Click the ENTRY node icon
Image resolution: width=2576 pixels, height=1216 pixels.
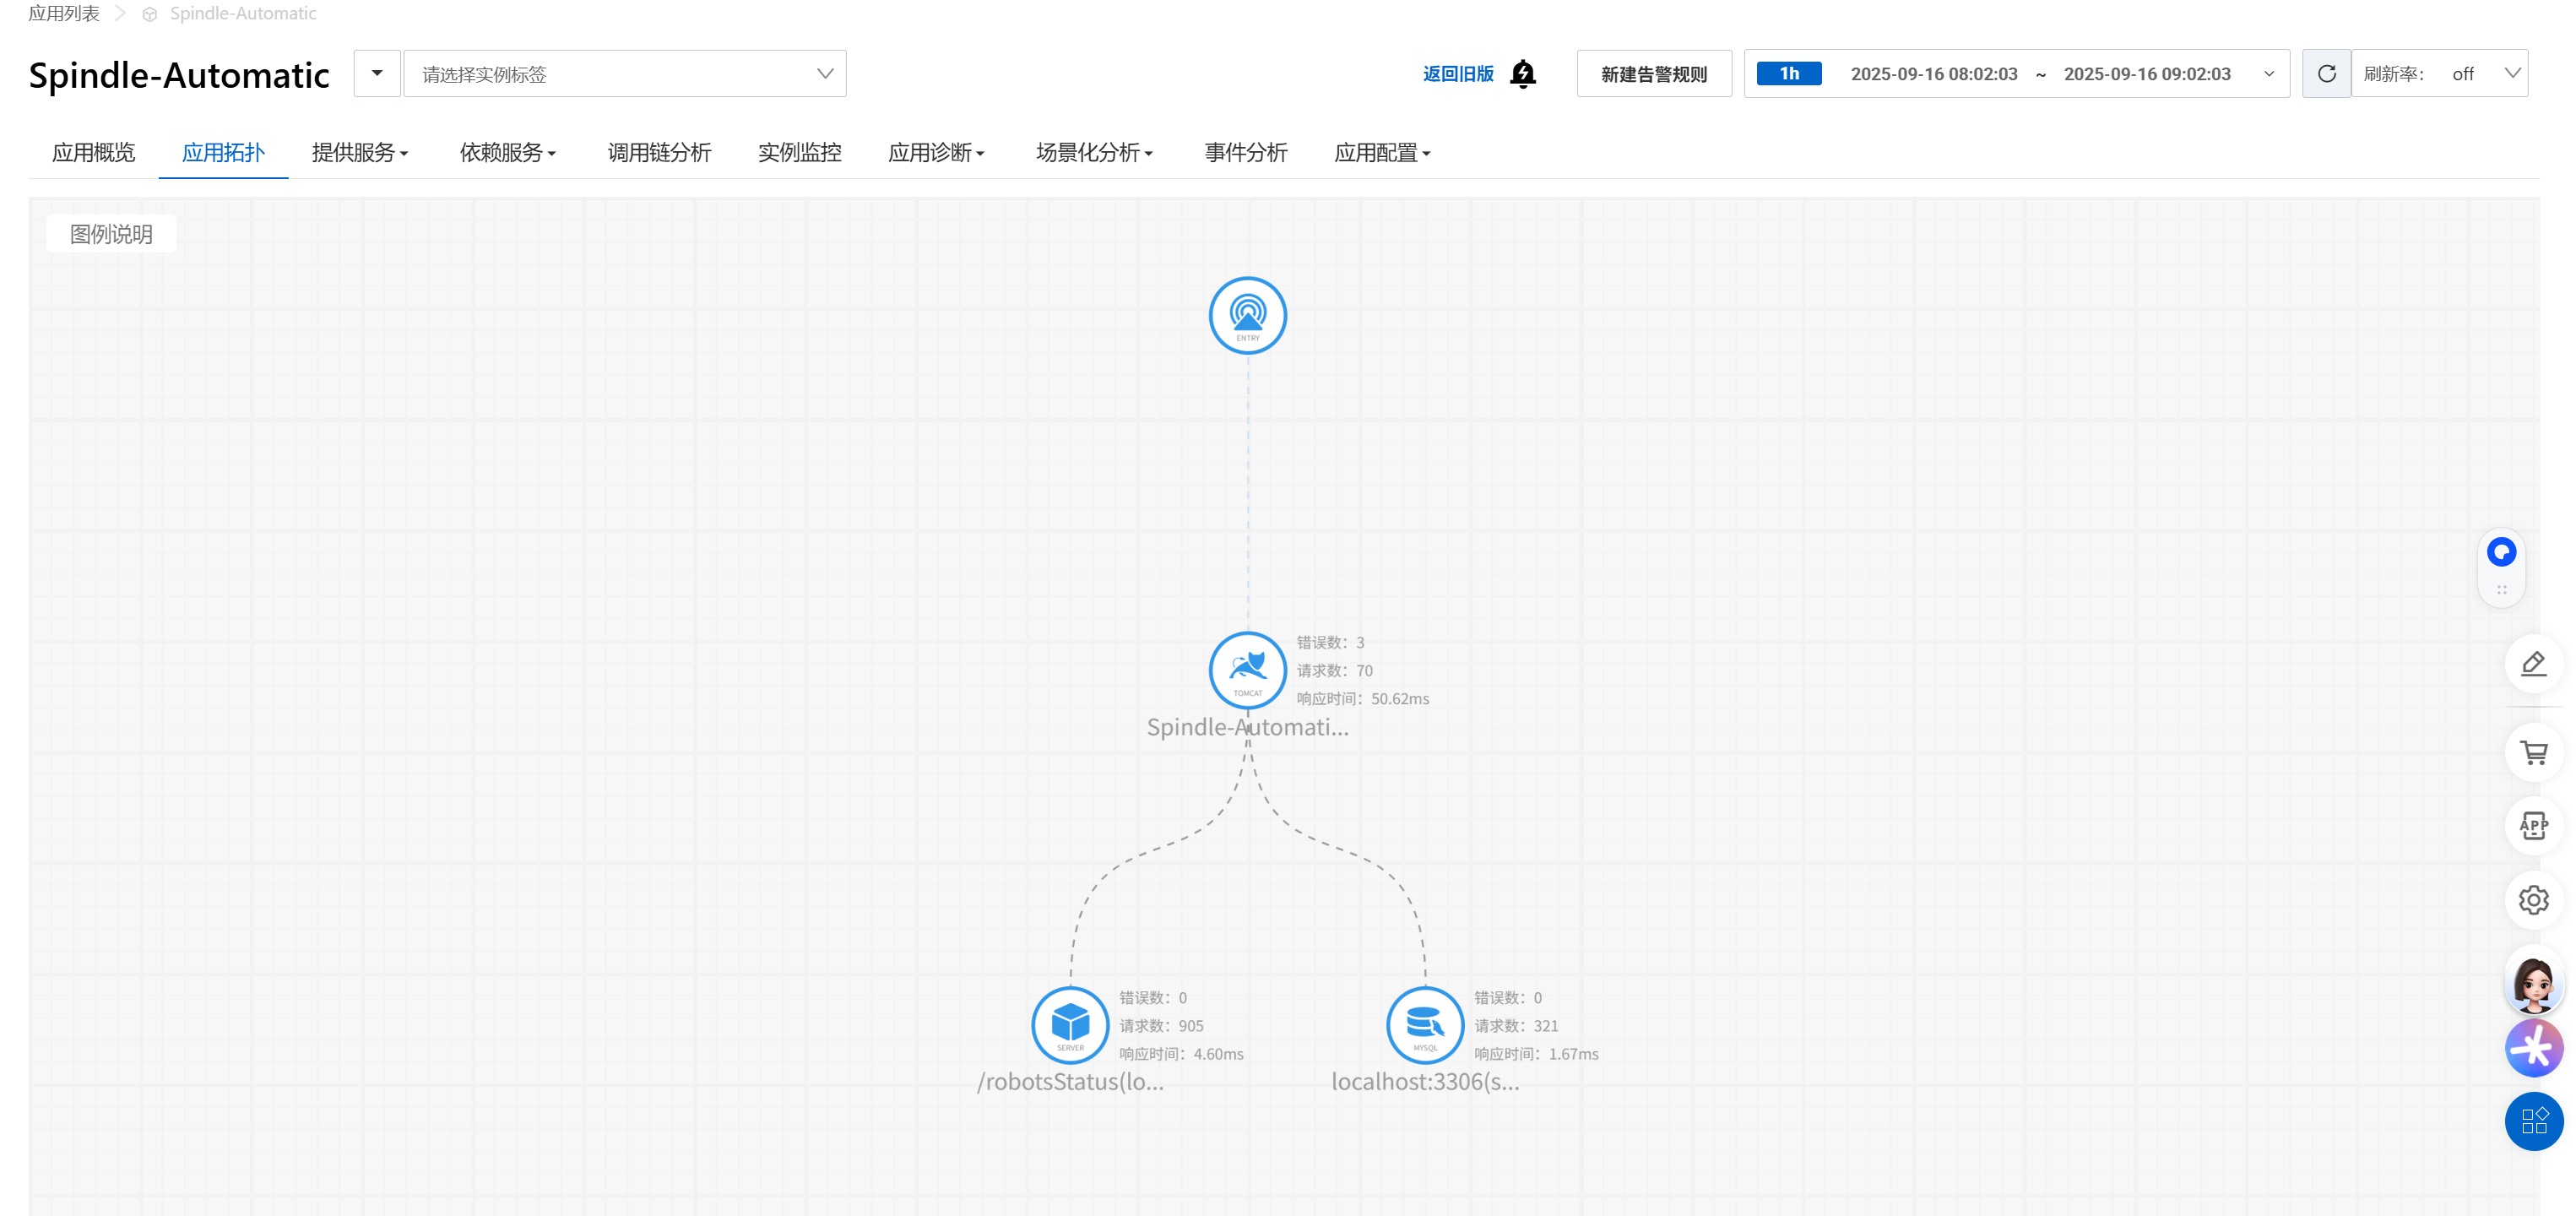point(1247,315)
